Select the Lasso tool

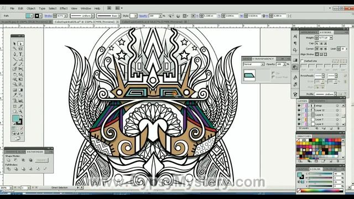coord(20,49)
